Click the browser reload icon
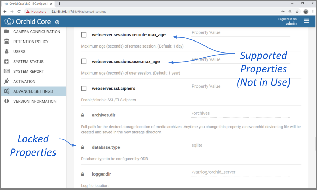Viewport: 317px width, 190px height. pos(19,11)
